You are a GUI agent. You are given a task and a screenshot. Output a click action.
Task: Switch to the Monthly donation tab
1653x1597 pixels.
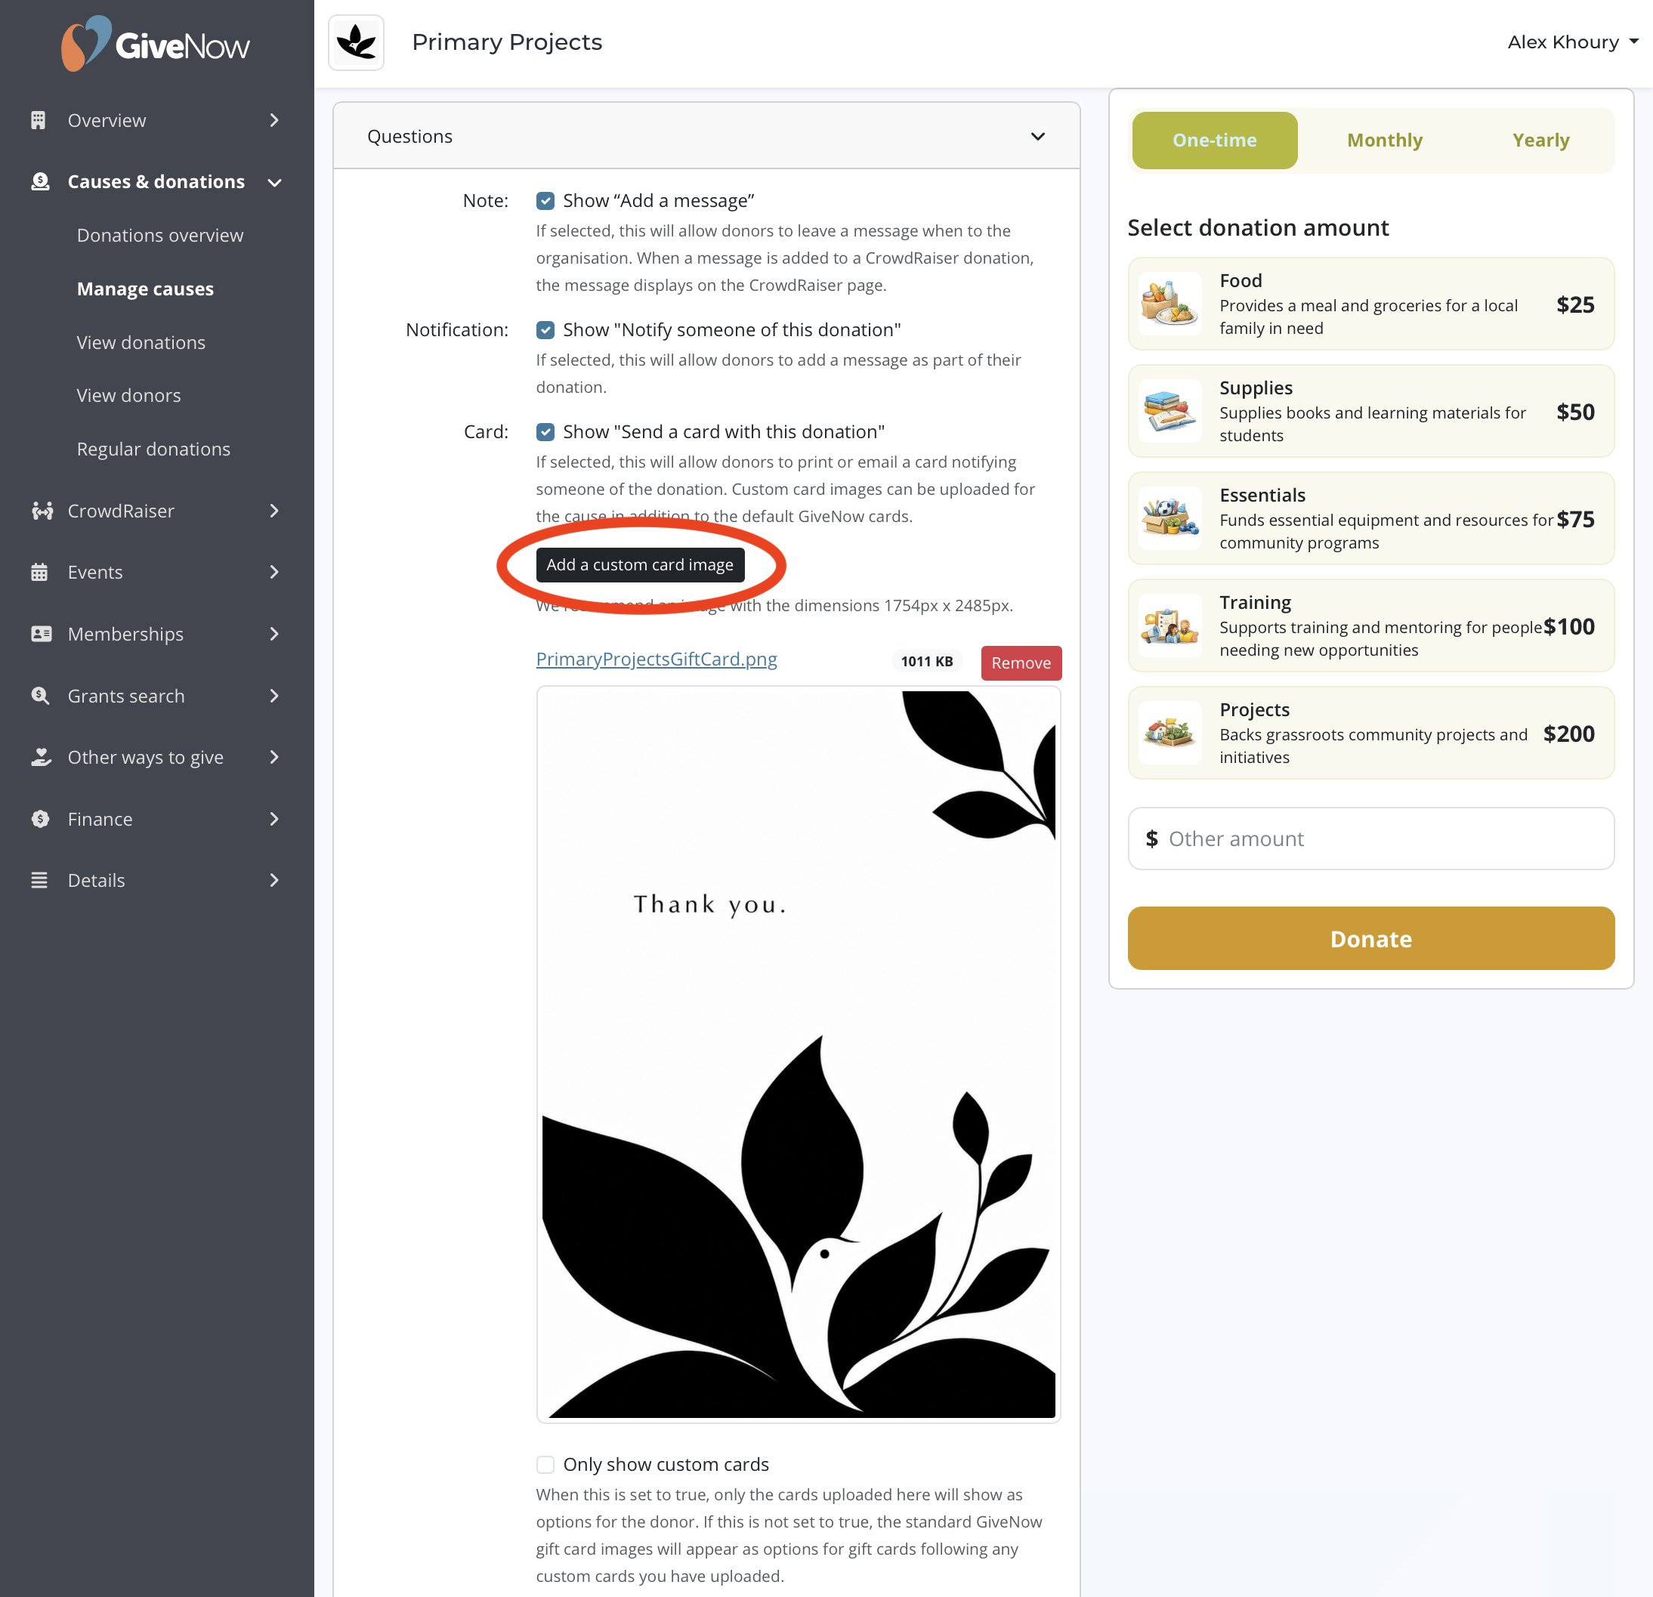[1385, 140]
